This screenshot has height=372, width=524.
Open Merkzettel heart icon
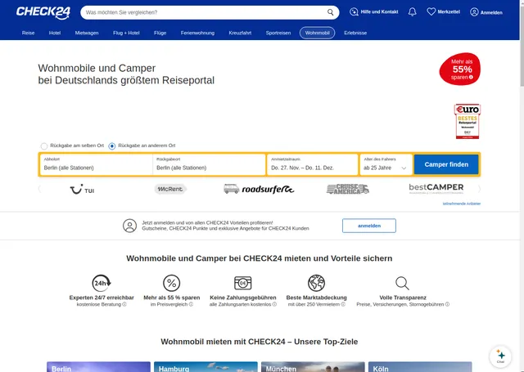click(x=431, y=11)
